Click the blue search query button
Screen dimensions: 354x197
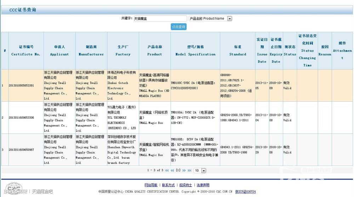tap(178, 26)
